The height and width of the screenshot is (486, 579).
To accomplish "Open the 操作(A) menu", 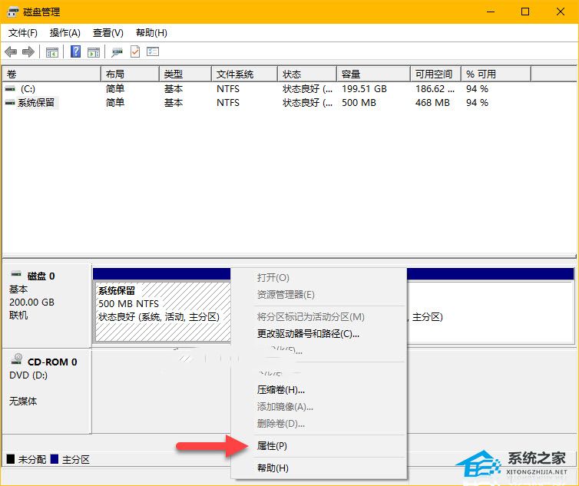I will point(65,33).
